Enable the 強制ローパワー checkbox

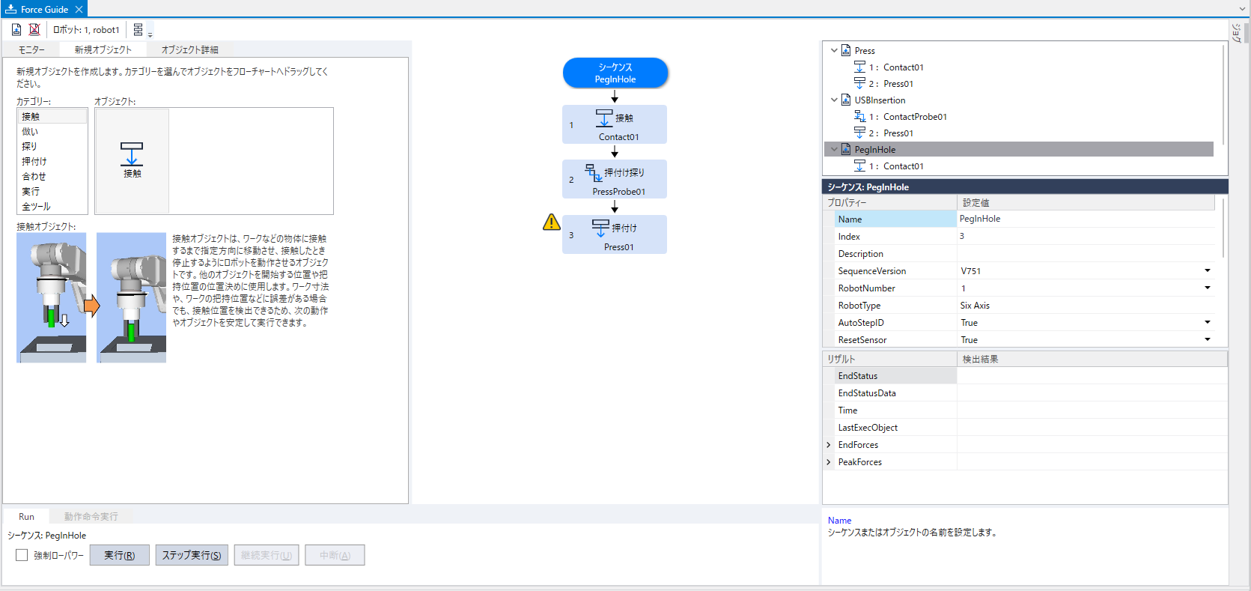pos(22,555)
